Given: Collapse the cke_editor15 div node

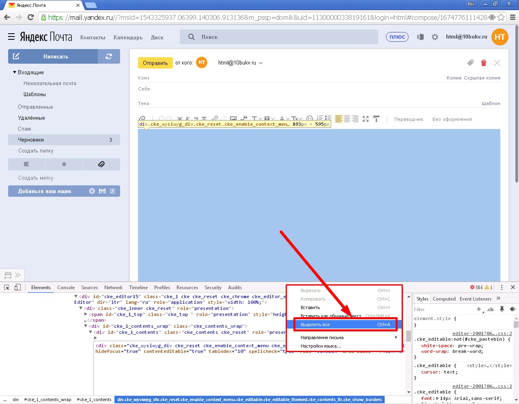Looking at the screenshot, I should 76,297.
